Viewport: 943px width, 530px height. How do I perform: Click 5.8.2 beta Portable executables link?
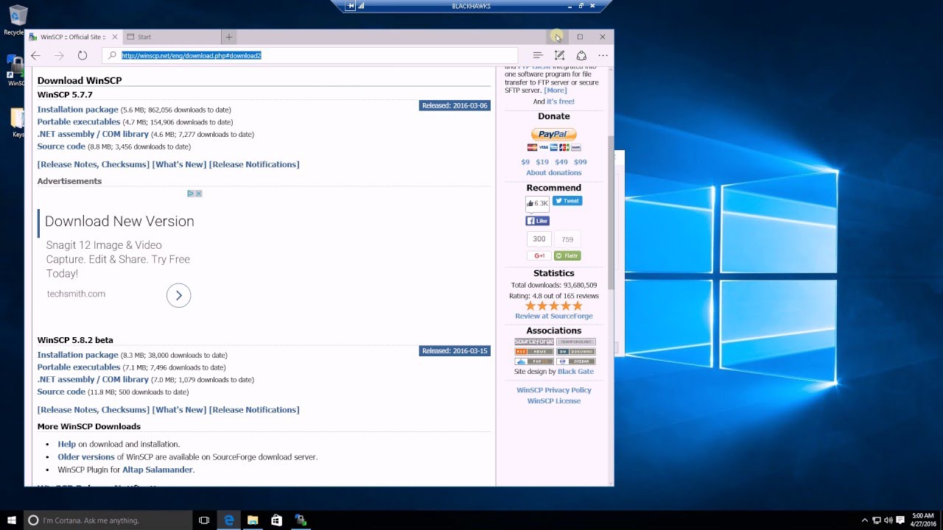79,367
